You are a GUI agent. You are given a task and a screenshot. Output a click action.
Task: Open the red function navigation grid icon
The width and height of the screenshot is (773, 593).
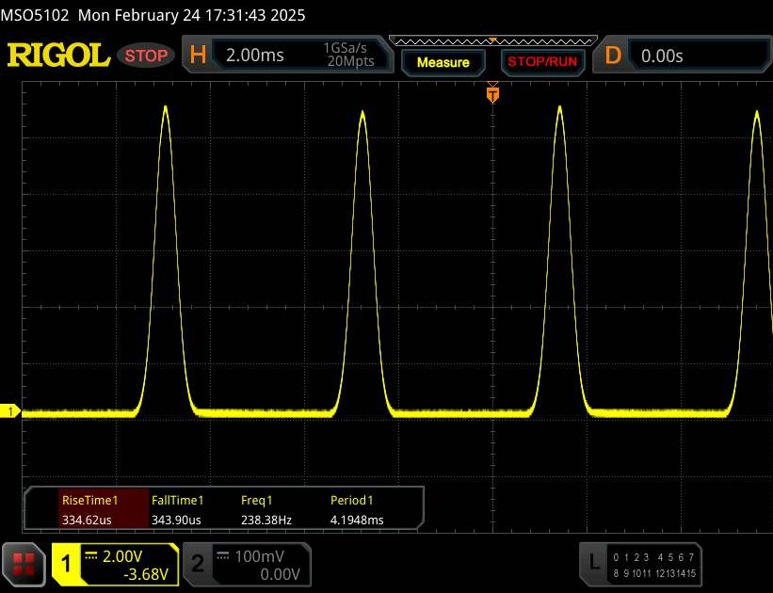pyautogui.click(x=24, y=565)
